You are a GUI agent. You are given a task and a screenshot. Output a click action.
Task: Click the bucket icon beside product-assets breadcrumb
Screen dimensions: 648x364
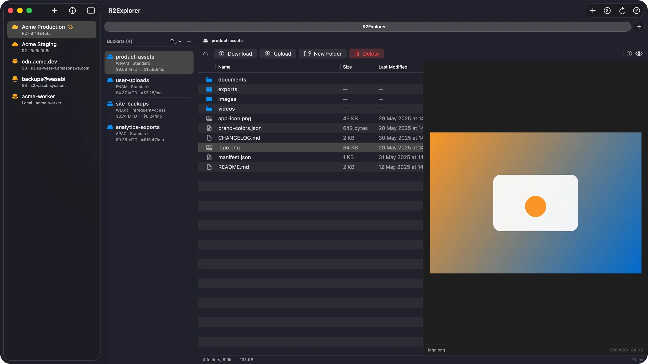tap(206, 41)
